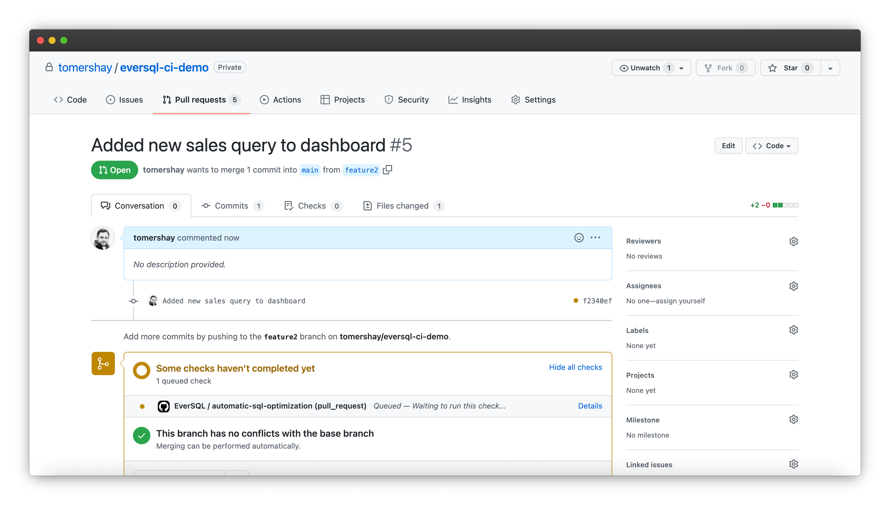This screenshot has width=890, height=505.
Task: Open the comment options ellipsis menu
Action: point(595,238)
